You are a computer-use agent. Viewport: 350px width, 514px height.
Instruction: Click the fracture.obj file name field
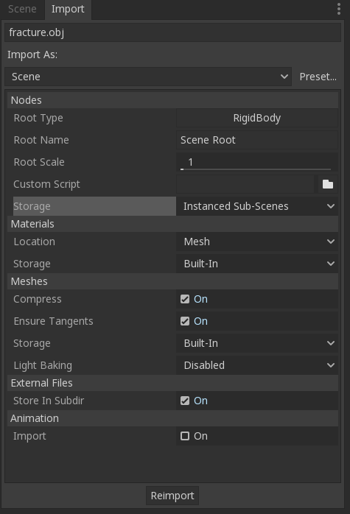[x=173, y=32]
